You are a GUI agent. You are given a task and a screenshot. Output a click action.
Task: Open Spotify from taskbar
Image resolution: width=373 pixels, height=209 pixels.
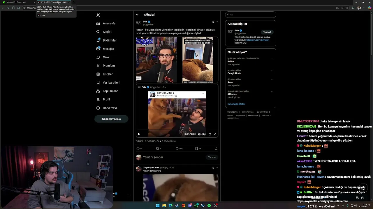pyautogui.click(x=209, y=206)
